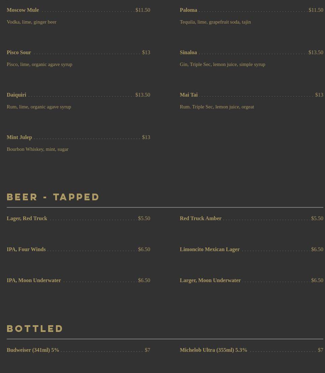The image size is (325, 373).
Task: Select the Lager, Red Truck beer
Action: point(27,218)
